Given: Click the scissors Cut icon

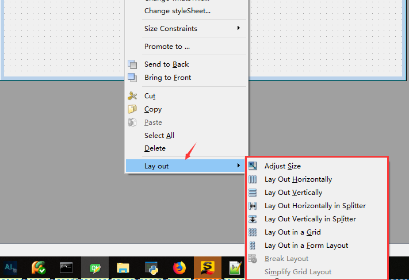Looking at the screenshot, I should [x=132, y=96].
